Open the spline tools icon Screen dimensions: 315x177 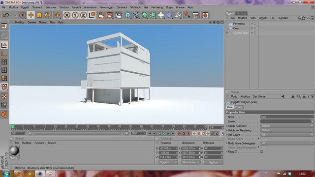136,15
